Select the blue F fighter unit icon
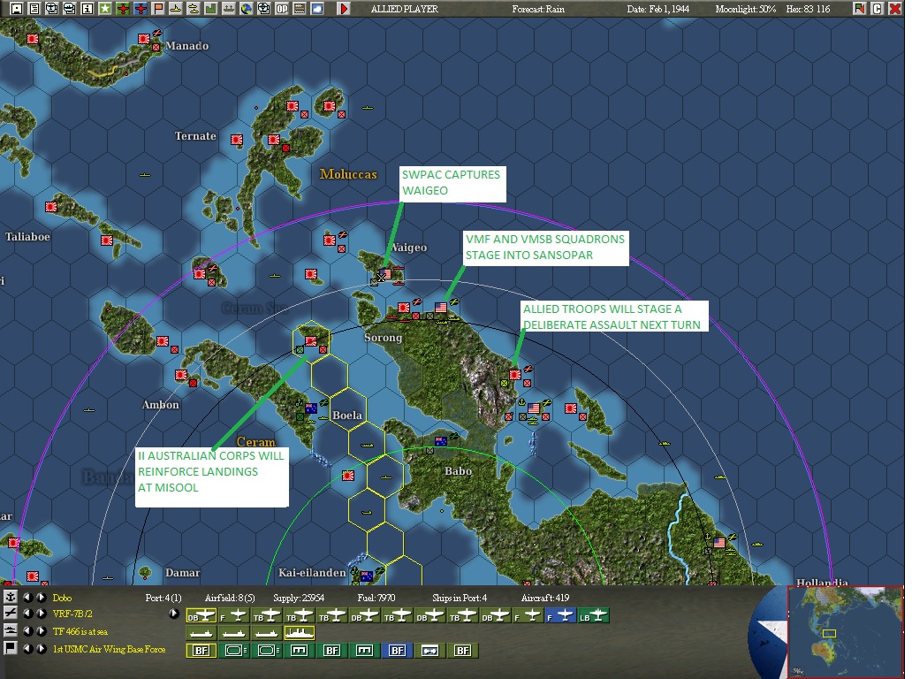 tap(560, 615)
